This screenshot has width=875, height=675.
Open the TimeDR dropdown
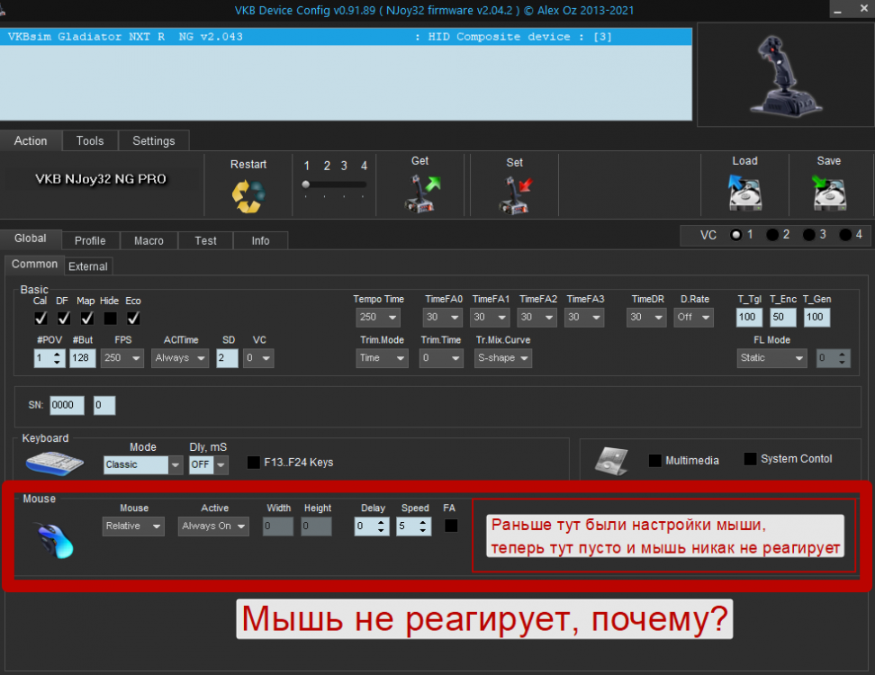tap(646, 318)
